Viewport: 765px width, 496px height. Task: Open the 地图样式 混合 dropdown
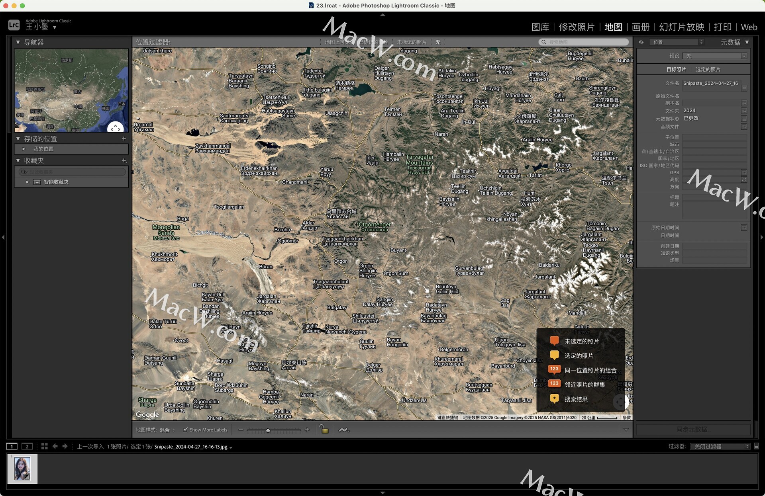167,430
